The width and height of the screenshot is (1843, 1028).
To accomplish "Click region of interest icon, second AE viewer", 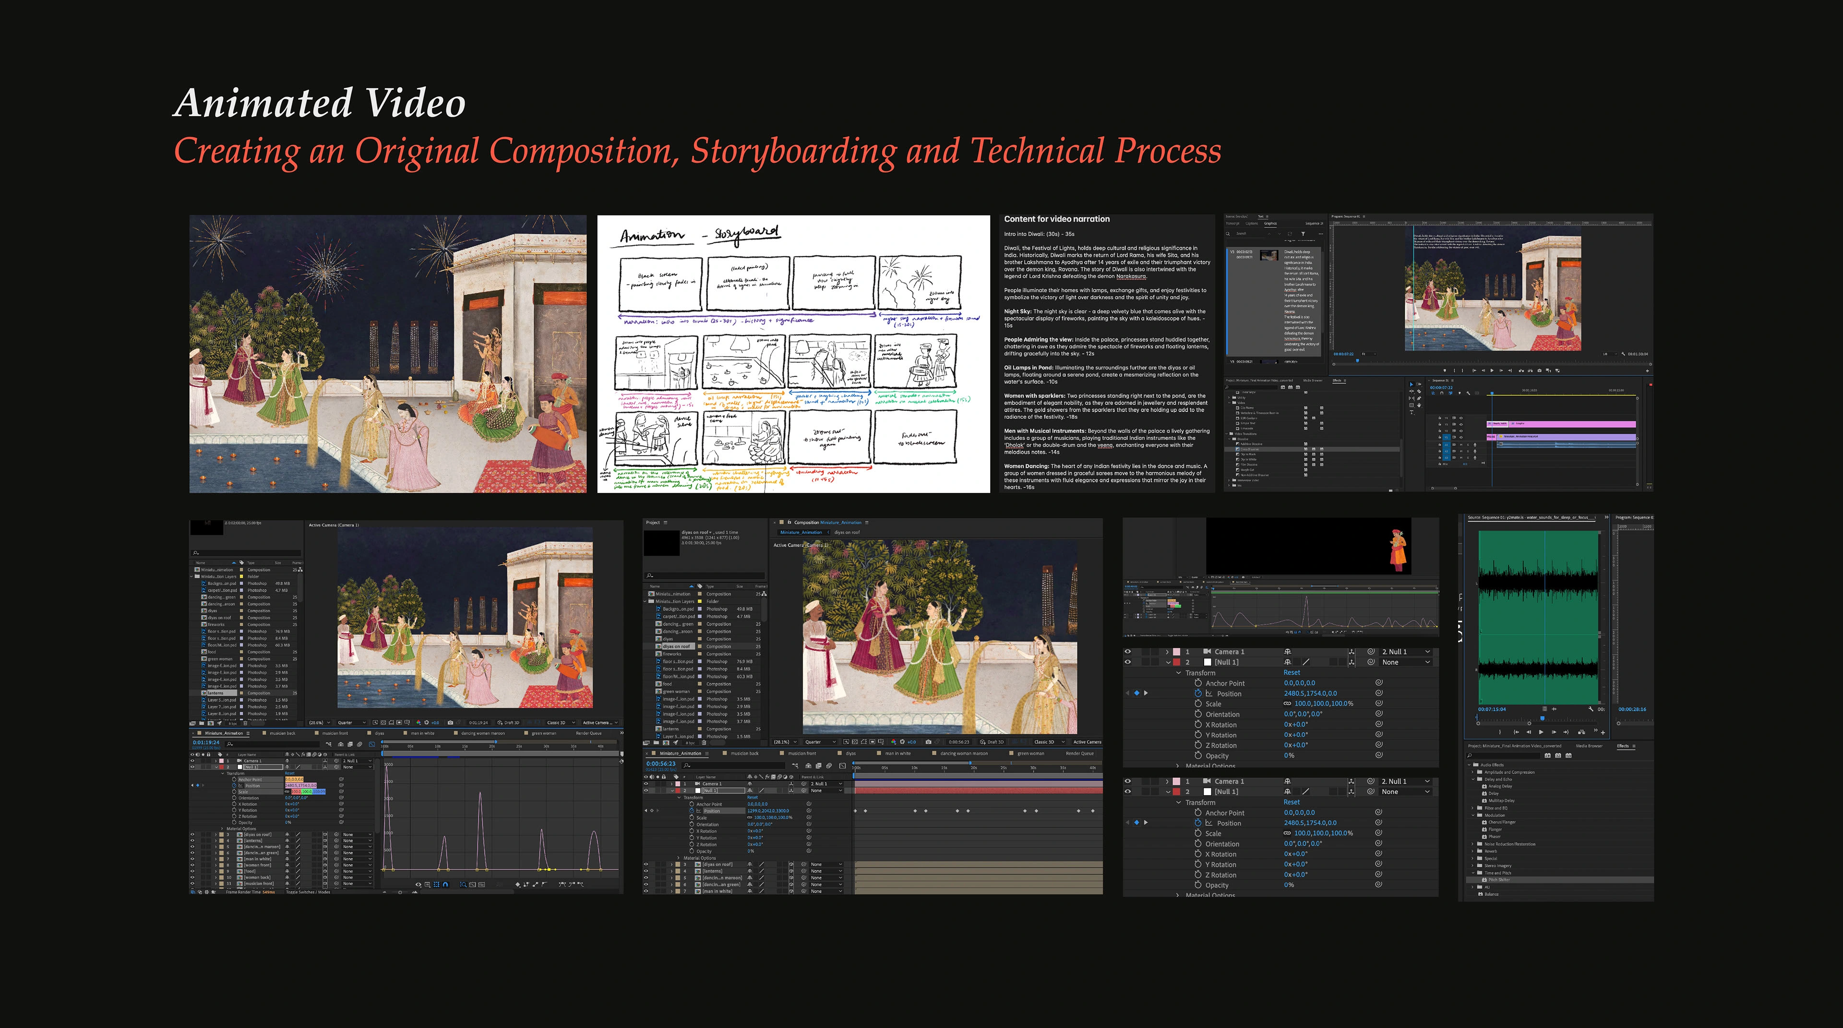I will (x=872, y=742).
